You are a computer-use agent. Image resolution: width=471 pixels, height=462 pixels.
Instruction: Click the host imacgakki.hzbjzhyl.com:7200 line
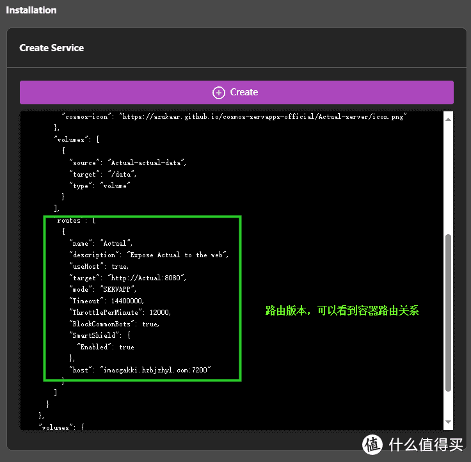point(140,370)
